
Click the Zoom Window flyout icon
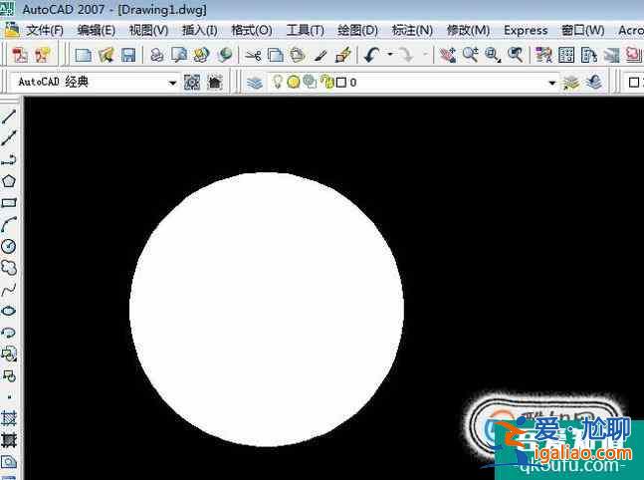[493, 55]
